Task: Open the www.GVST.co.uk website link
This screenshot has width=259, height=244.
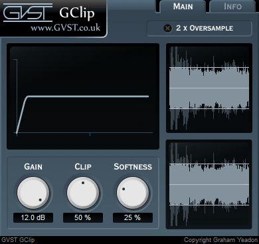Action: click(66, 28)
